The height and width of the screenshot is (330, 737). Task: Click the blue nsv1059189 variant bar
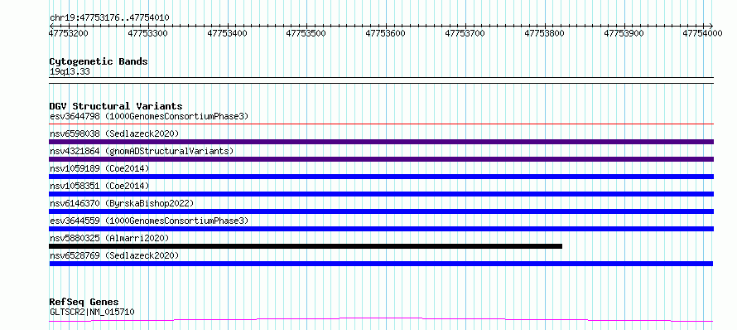click(382, 177)
